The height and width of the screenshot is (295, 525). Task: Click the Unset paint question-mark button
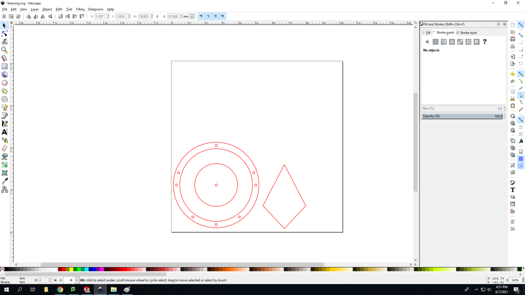(484, 42)
